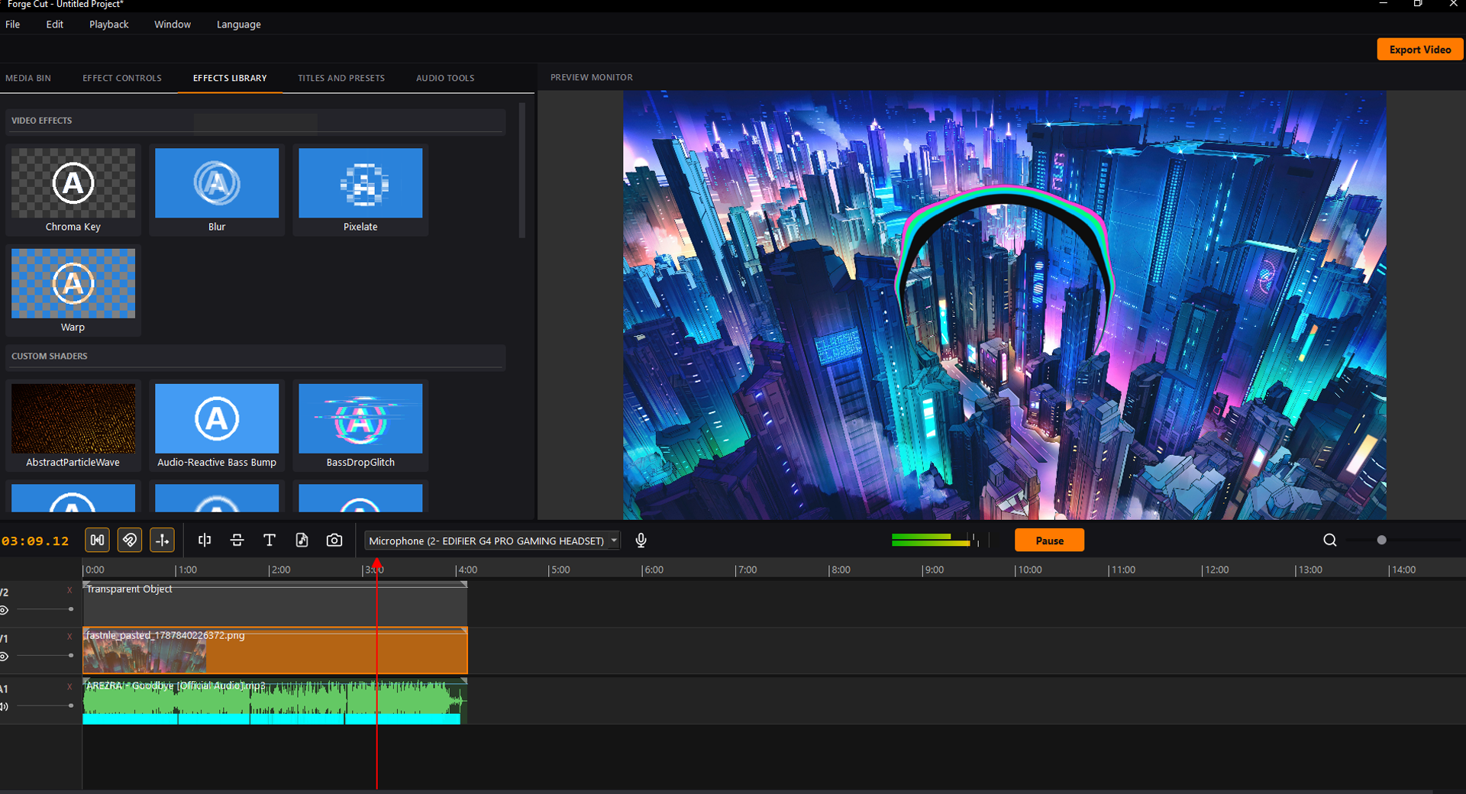Toggle the playhead follow mode icon
1466x794 pixels.
(163, 541)
